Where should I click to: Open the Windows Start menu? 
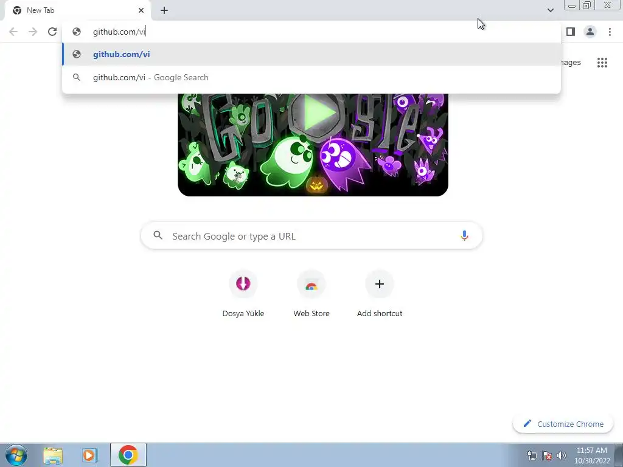tap(16, 455)
